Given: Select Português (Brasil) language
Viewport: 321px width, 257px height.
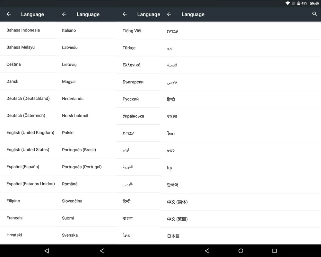Looking at the screenshot, I should click(86, 150).
